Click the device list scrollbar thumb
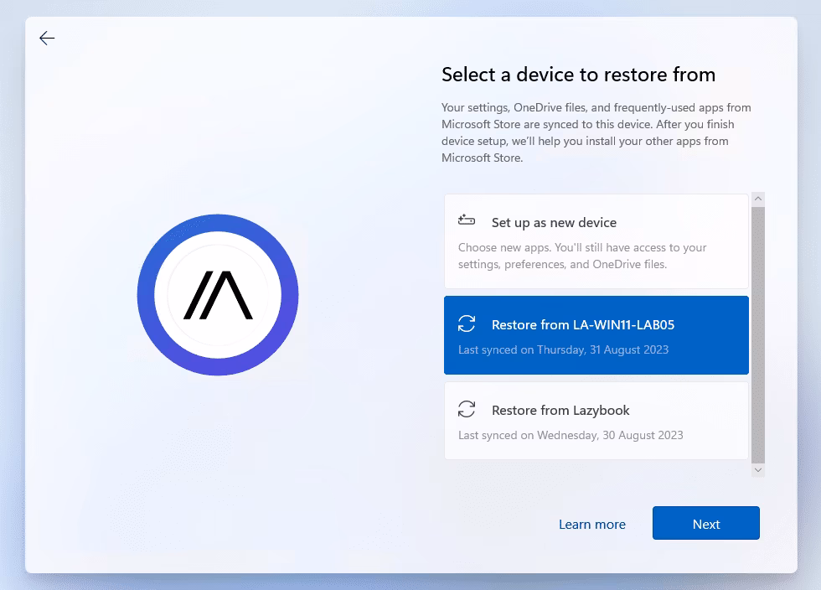The width and height of the screenshot is (821, 590). click(x=757, y=335)
